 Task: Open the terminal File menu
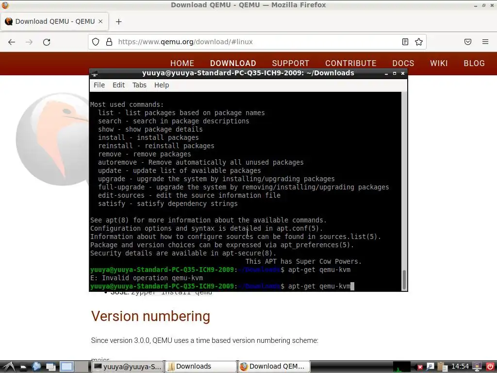[99, 85]
